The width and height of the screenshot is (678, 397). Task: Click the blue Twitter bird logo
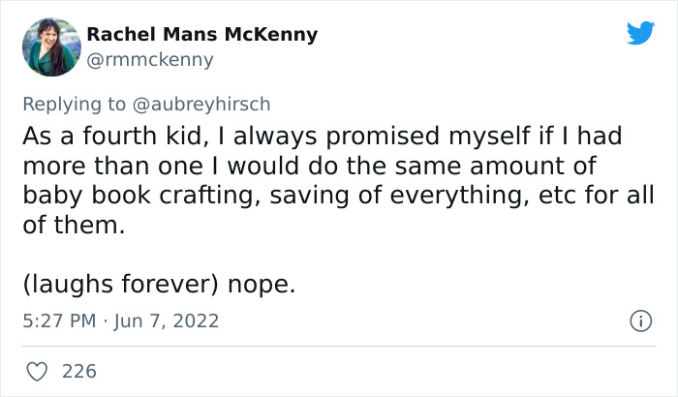[x=640, y=34]
